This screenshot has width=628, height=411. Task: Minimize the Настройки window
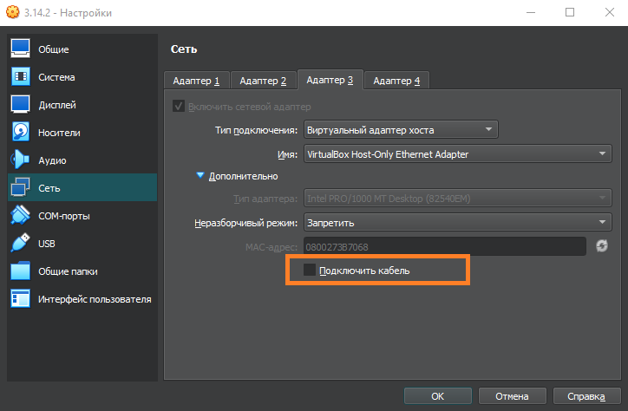[x=531, y=12]
